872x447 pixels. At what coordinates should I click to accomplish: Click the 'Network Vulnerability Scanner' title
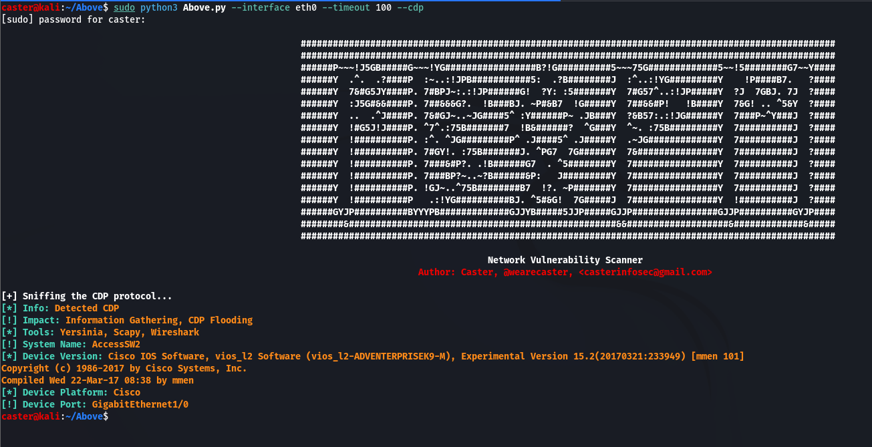coord(565,260)
